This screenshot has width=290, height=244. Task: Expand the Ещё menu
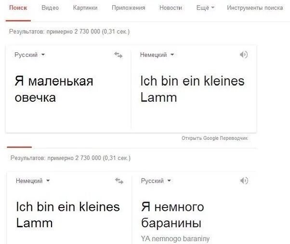tap(205, 8)
